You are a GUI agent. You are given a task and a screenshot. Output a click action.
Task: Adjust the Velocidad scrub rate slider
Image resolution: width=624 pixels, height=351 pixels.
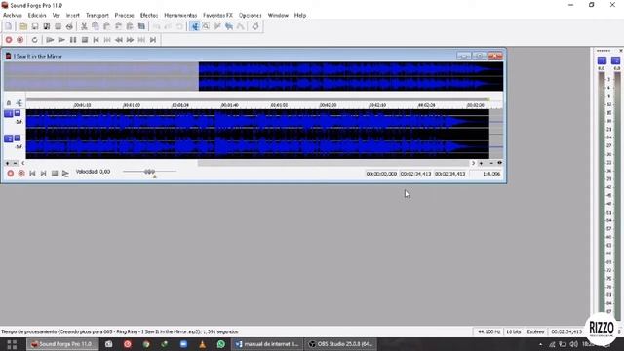click(x=149, y=172)
